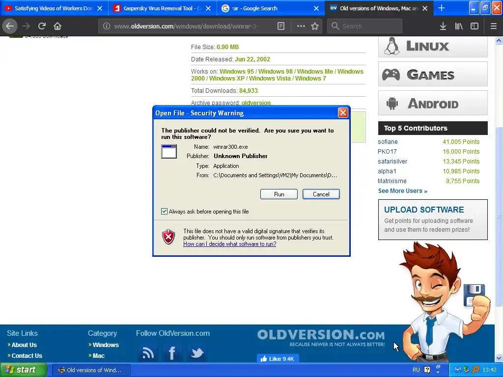Open the OldVersion Twitter icon

tap(196, 353)
